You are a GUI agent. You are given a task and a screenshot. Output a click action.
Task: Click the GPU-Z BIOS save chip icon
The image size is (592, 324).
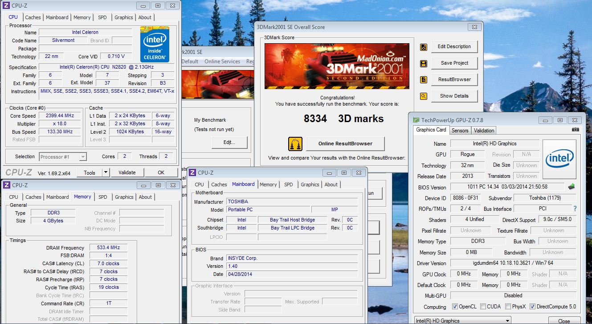pos(572,187)
